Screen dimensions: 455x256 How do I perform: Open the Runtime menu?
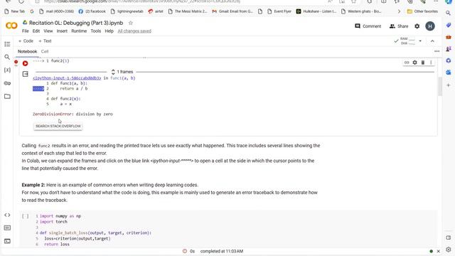(79, 31)
